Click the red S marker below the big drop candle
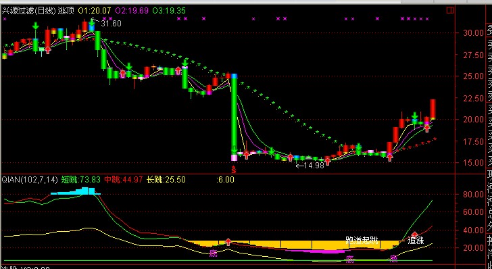 point(234,170)
